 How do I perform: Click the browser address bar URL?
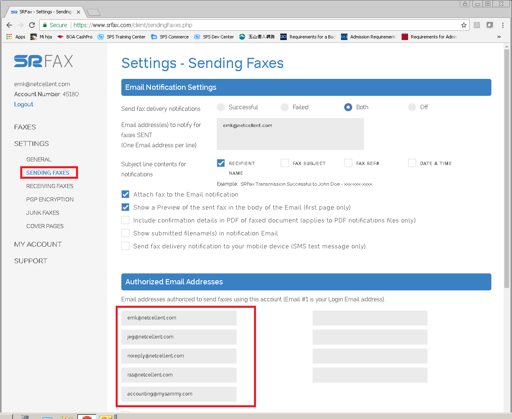tap(133, 25)
